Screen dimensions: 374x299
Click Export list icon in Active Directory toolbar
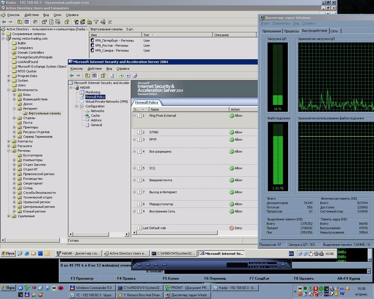coord(58,22)
